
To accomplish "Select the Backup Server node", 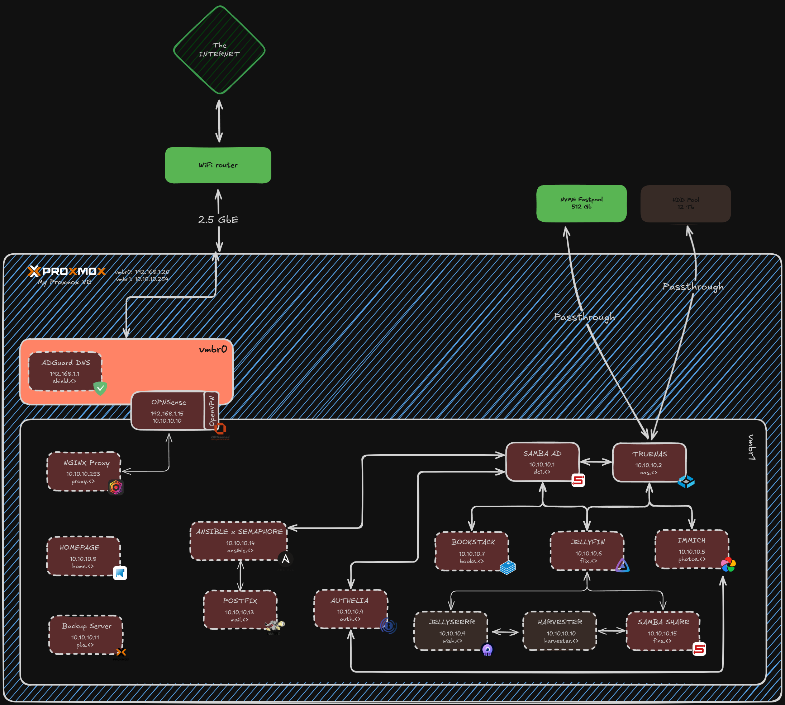I will coord(86,634).
